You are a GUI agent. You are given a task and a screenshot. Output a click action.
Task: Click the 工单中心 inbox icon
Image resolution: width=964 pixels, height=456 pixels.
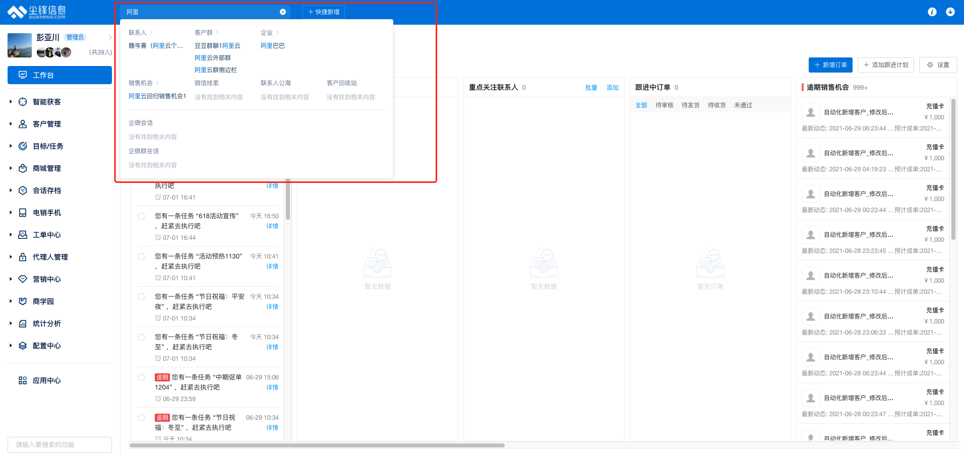pos(23,235)
